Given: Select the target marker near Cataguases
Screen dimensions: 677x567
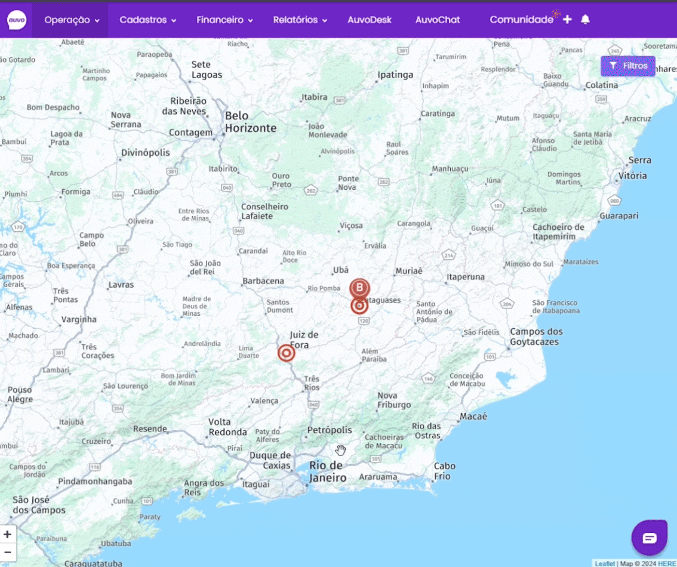Looking at the screenshot, I should click(359, 306).
